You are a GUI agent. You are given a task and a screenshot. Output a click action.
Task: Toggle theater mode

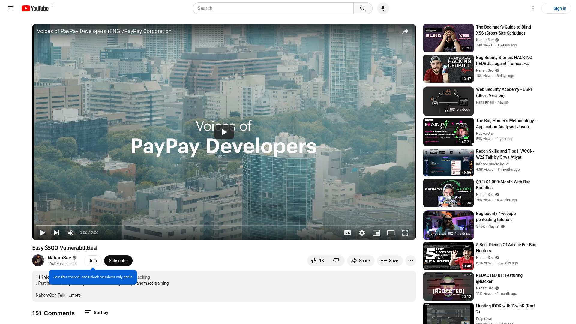click(x=391, y=233)
